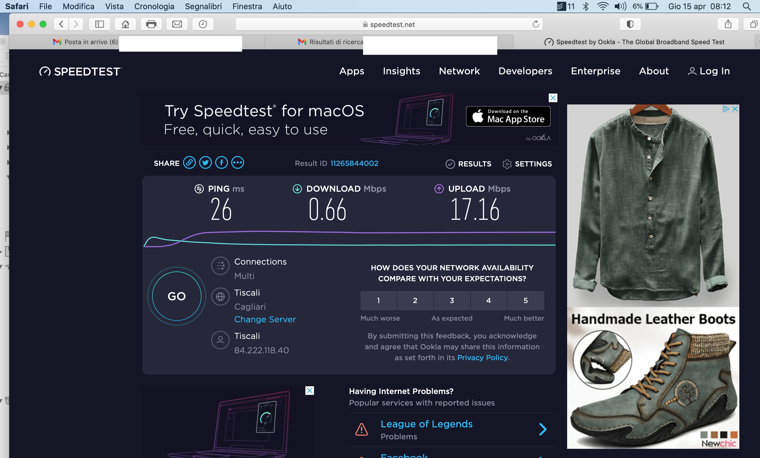Click the mail envelope toolbar icon
This screenshot has height=458, width=760.
coord(177,24)
